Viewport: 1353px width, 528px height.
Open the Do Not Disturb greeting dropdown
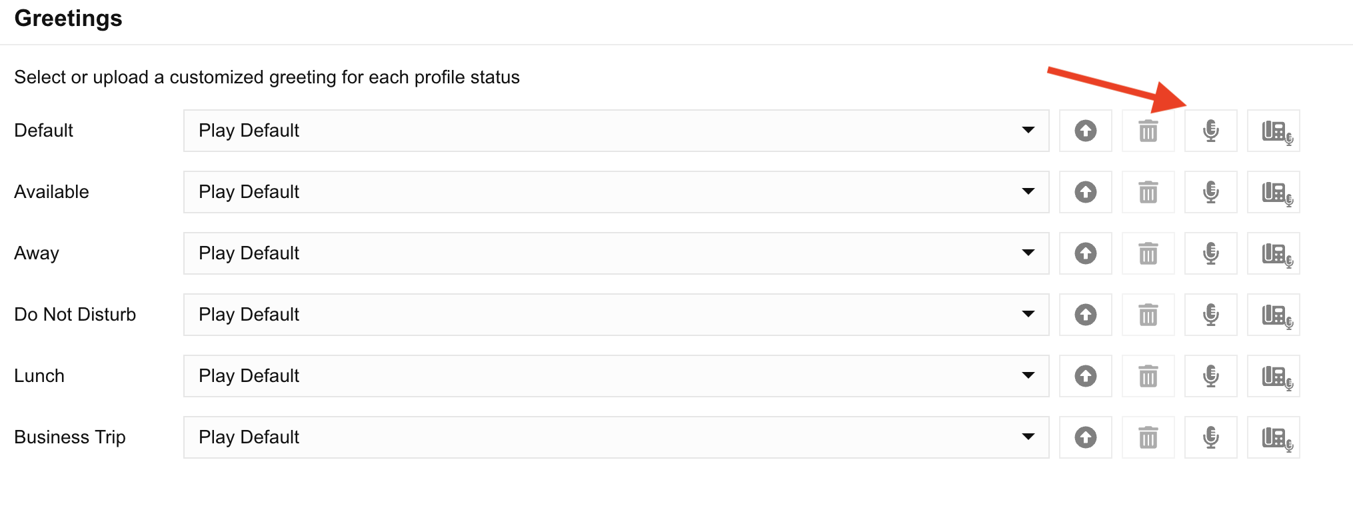(x=1030, y=315)
